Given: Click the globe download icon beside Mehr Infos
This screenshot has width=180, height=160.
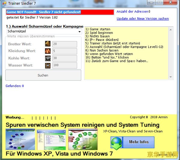Looking at the screenshot, I should (x=116, y=143).
